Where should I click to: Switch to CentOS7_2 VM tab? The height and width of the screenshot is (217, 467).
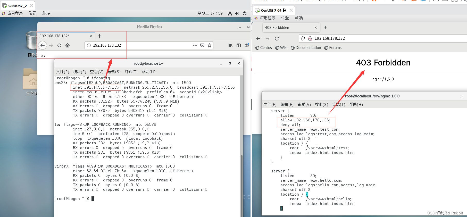(18, 5)
